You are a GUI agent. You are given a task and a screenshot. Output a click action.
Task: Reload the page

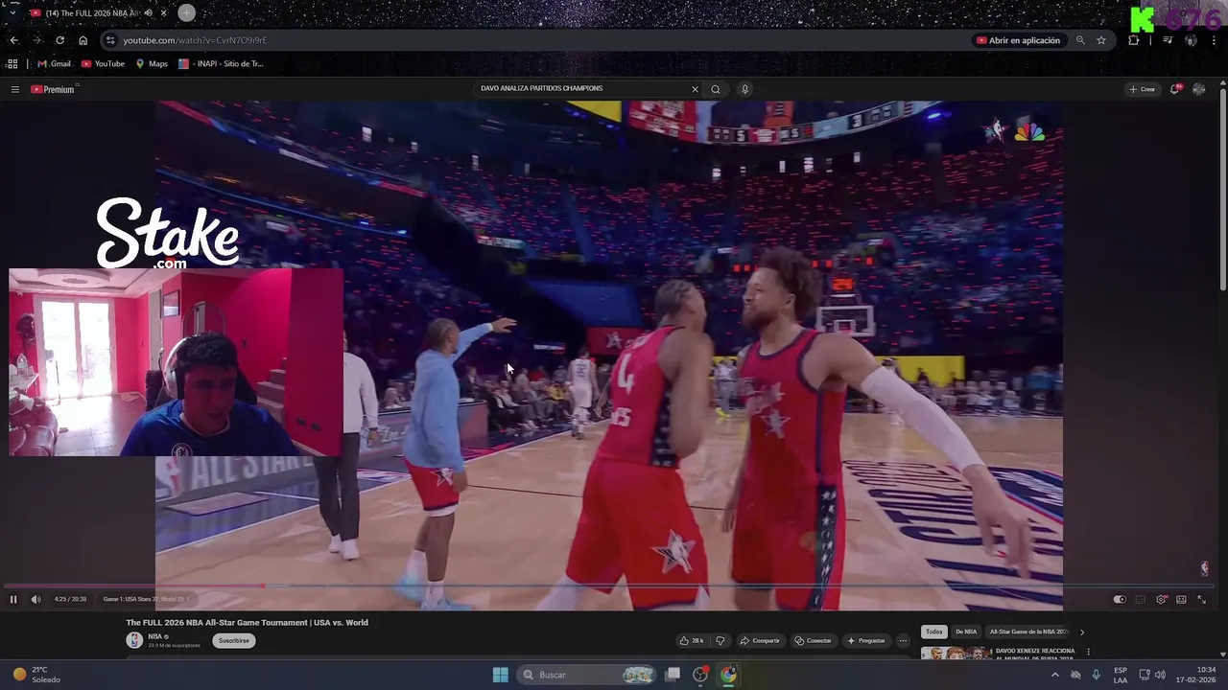point(59,40)
